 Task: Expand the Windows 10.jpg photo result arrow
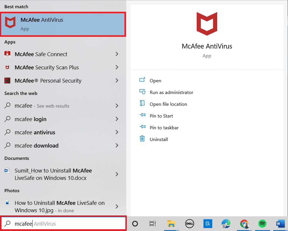117,206
